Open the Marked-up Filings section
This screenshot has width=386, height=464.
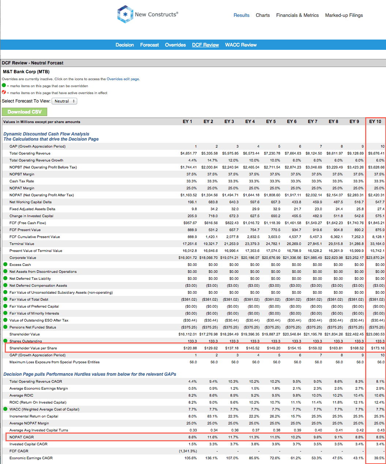pyautogui.click(x=344, y=15)
